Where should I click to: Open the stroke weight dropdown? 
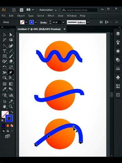(63, 22)
